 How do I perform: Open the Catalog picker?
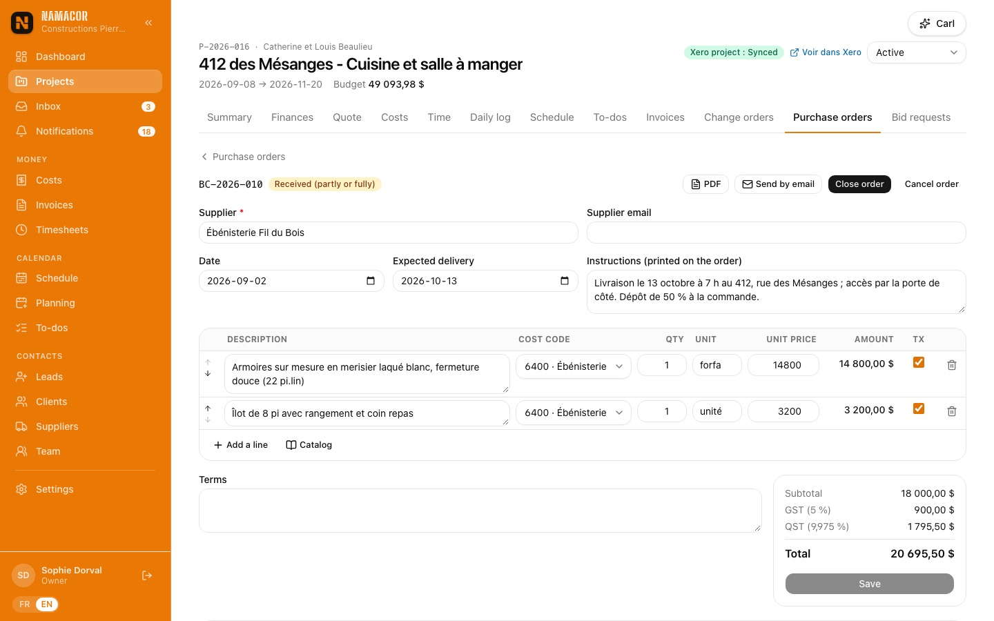(x=309, y=445)
